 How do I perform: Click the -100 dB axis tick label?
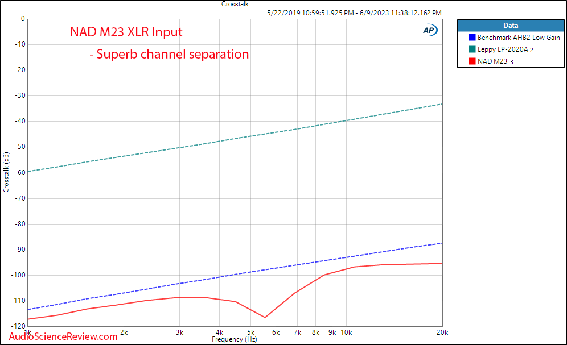pyautogui.click(x=18, y=275)
